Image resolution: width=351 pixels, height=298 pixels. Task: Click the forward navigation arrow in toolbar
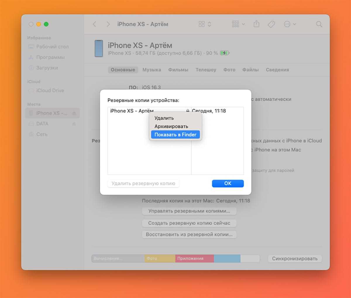point(108,24)
